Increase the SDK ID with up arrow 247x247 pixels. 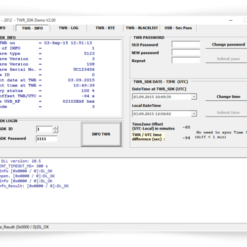click(x=55, y=127)
